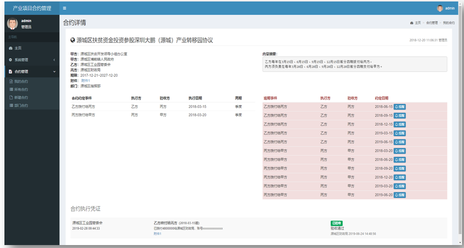Click the green 已验收 status badge
Screen dimensions: 464x248
337,223
